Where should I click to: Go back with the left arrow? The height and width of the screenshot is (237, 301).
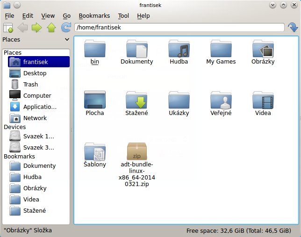click(x=22, y=28)
